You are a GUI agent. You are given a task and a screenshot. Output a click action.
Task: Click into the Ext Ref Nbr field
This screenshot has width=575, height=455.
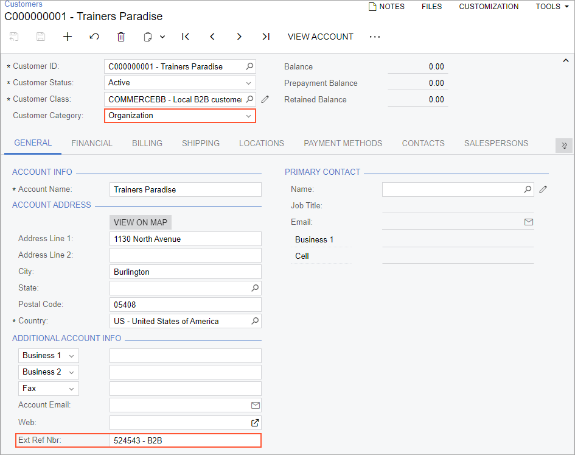tap(185, 440)
